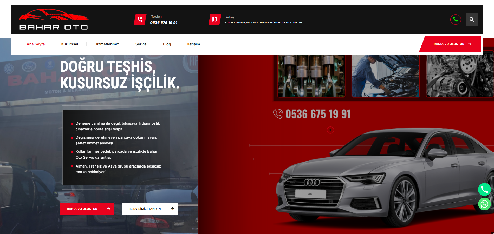Click the Bahar Oto logo
Viewport: 494px width, 234px height.
coord(54,19)
